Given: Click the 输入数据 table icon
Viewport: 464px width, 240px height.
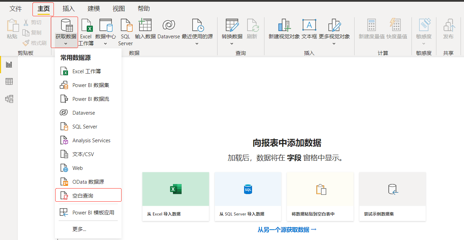Looking at the screenshot, I should tap(145, 25).
